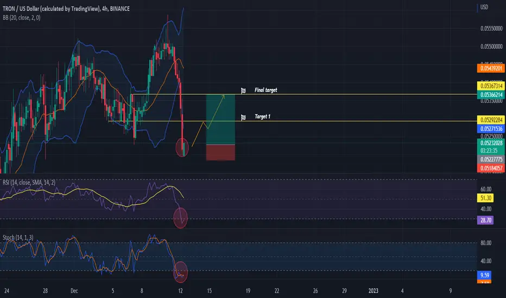
Task: Click the '19' date on time axis
Action: coord(248,290)
